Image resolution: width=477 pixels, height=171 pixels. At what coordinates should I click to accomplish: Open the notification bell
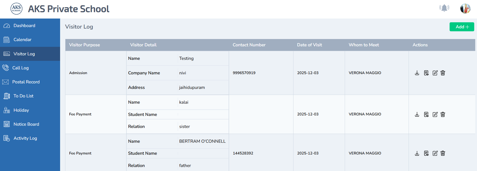(x=444, y=8)
